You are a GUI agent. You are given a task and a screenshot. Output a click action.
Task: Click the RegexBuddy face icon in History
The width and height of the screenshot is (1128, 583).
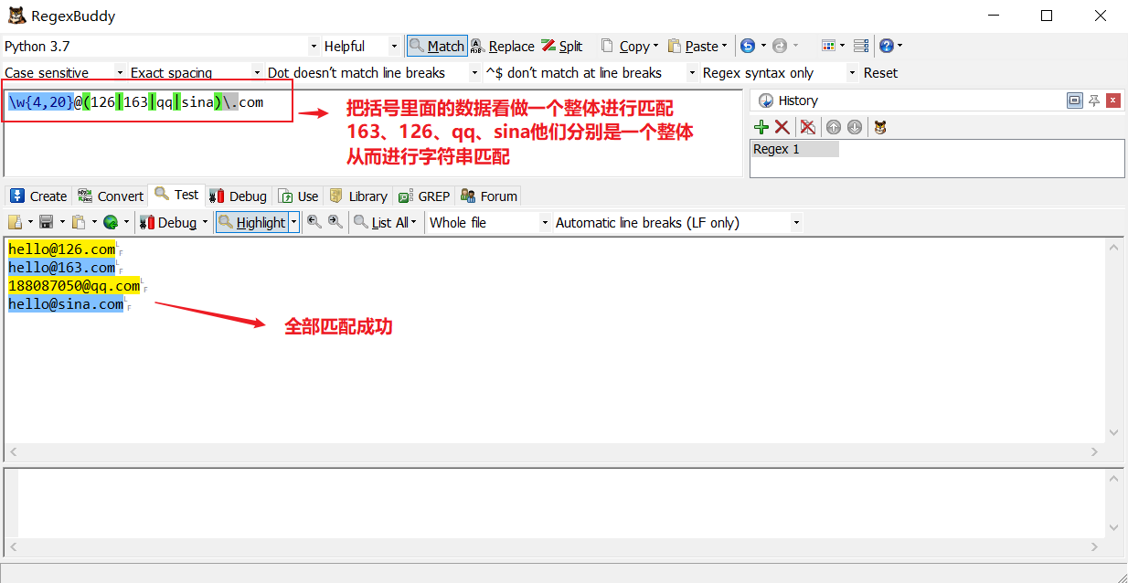coord(879,127)
